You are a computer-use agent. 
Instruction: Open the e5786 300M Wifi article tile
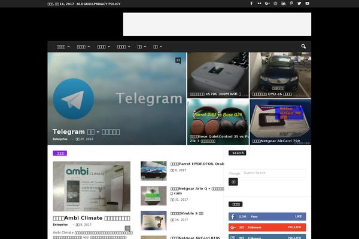pyautogui.click(x=218, y=75)
